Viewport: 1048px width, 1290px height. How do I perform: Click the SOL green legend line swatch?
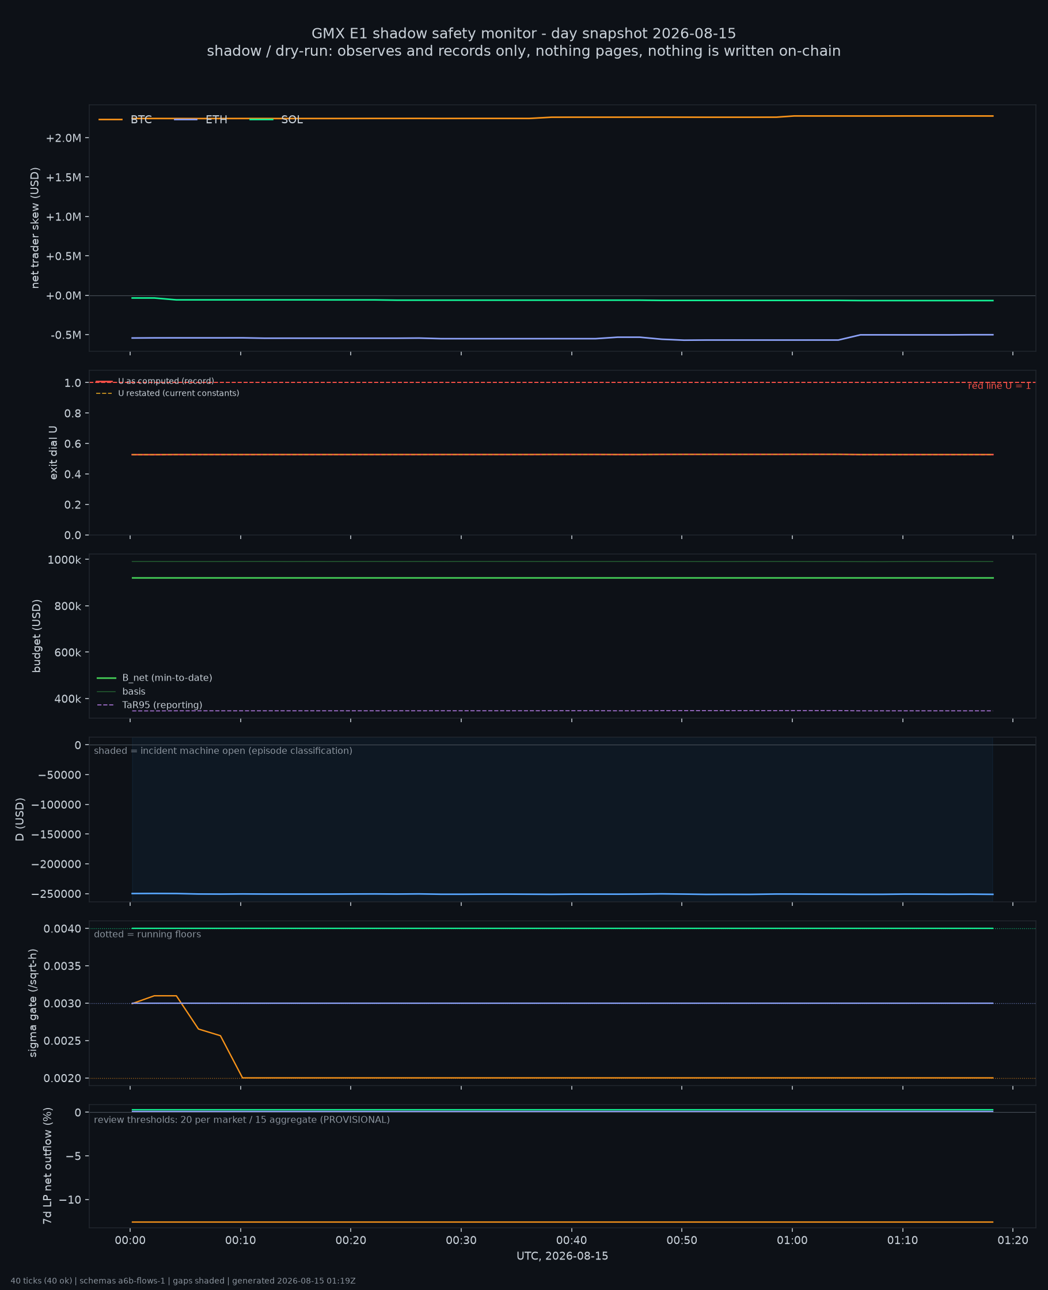[x=261, y=120]
